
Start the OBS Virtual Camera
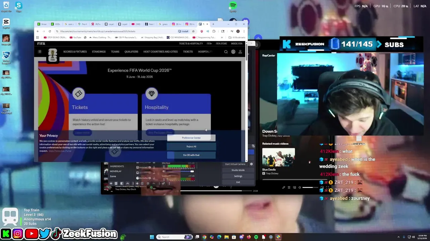tap(235, 164)
